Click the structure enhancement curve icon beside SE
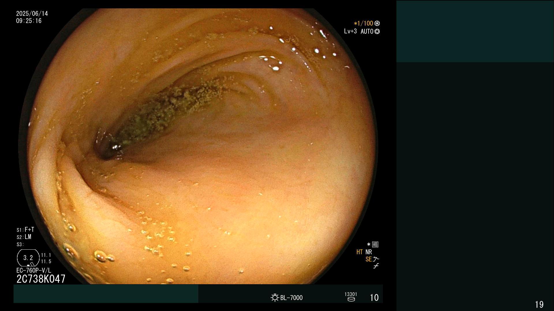This screenshot has width=554, height=311. (x=376, y=259)
